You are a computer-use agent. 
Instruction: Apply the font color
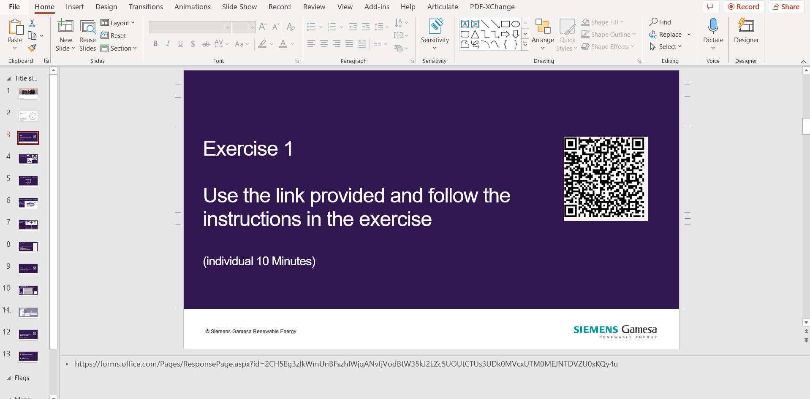point(283,44)
